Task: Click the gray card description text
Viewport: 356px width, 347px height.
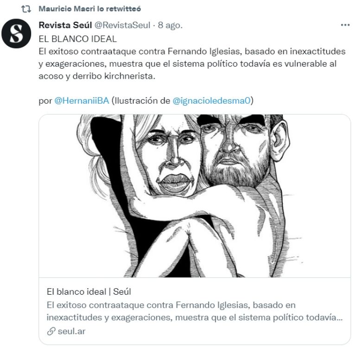Action: click(x=195, y=311)
